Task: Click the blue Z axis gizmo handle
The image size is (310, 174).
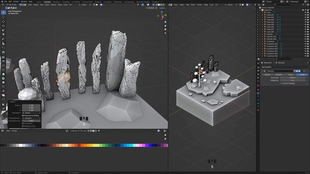Action: tap(162, 12)
